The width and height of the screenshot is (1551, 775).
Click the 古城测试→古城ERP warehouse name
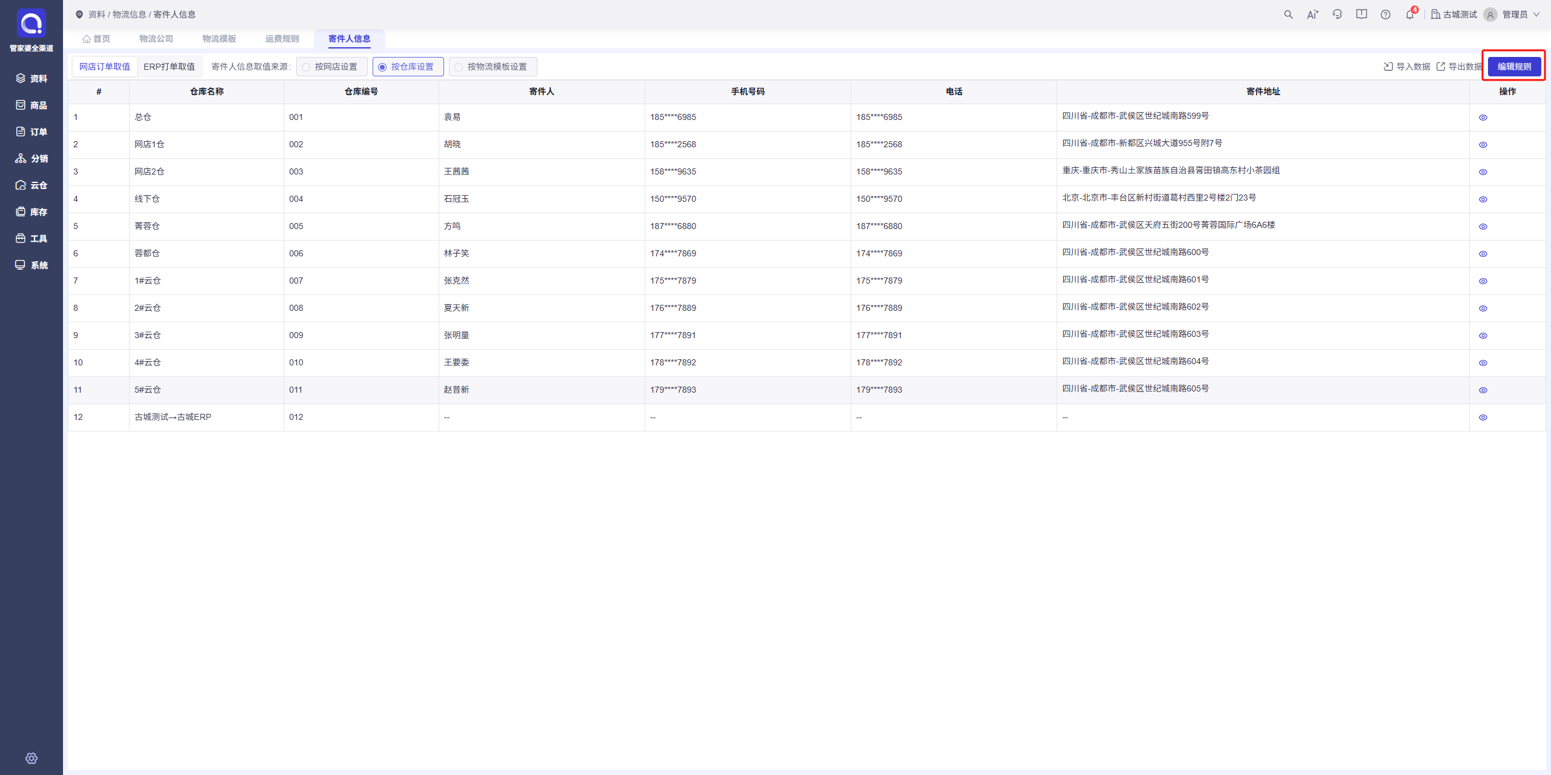(x=173, y=417)
